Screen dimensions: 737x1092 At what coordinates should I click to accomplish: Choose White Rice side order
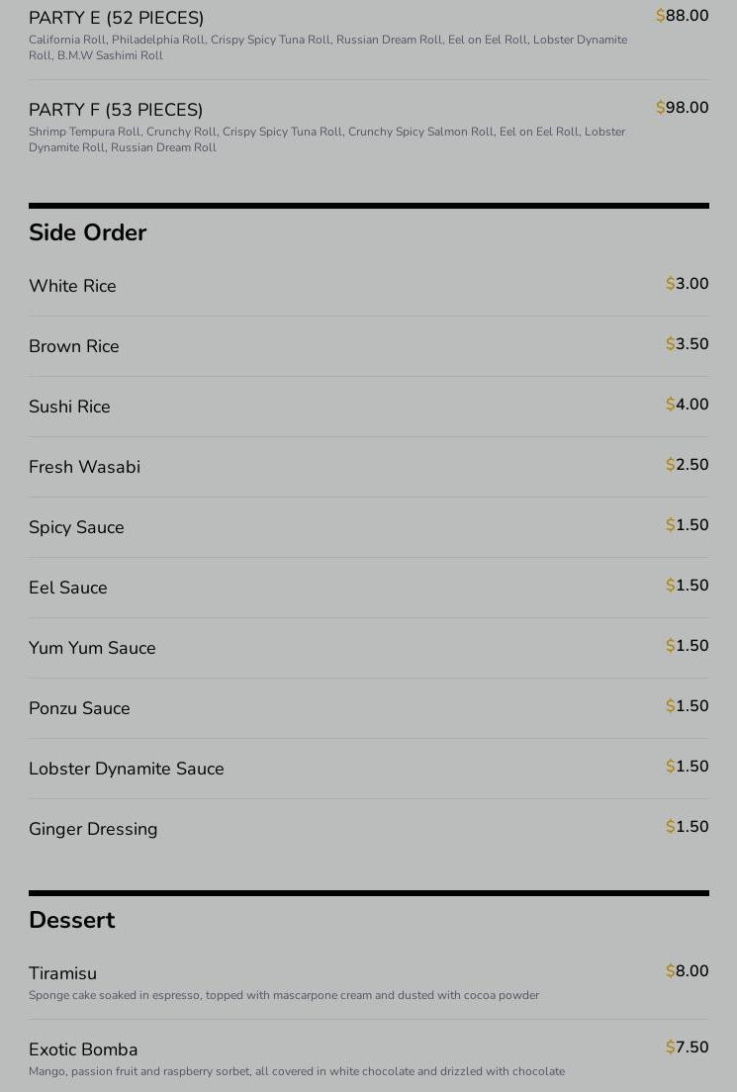(368, 286)
